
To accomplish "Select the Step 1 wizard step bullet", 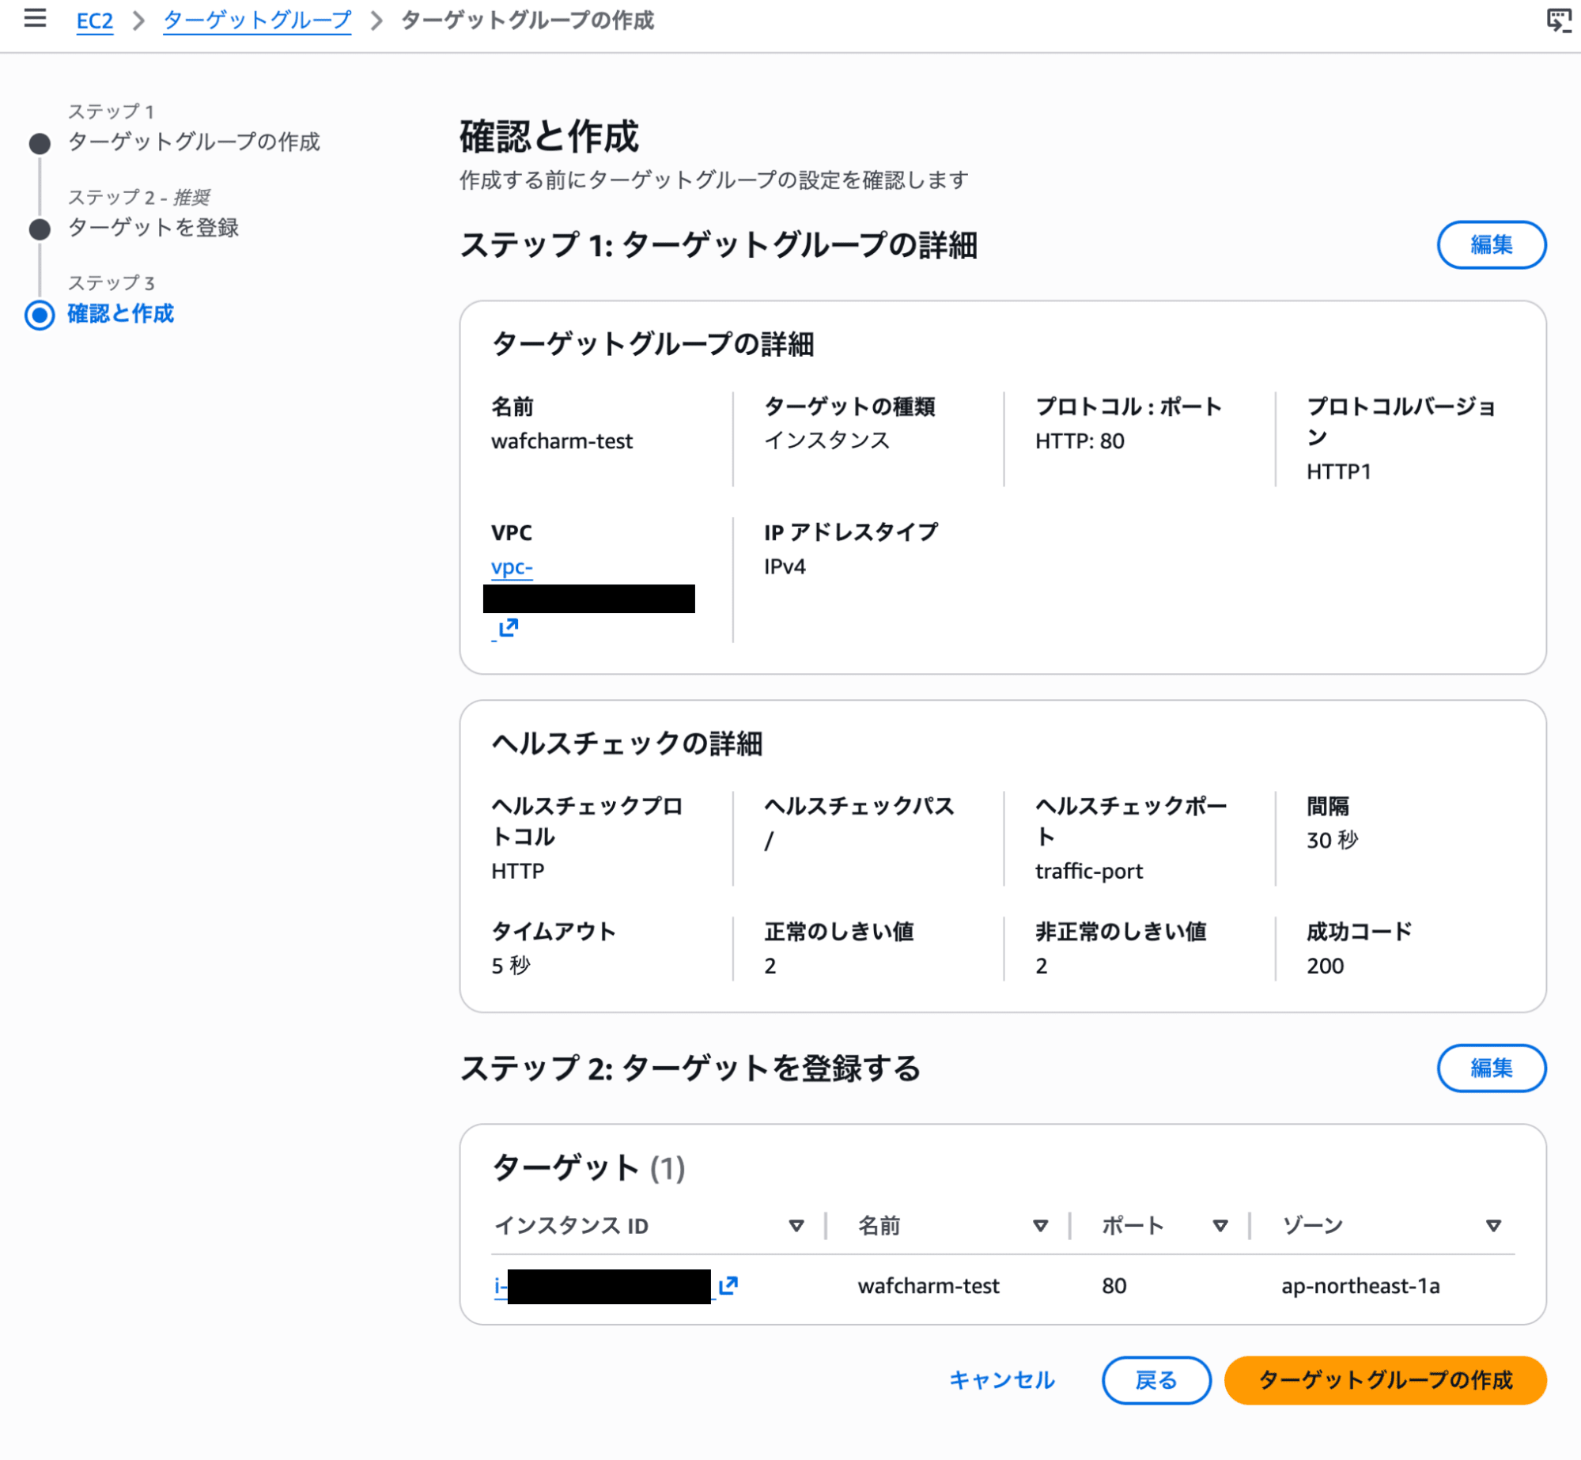I will coord(40,144).
